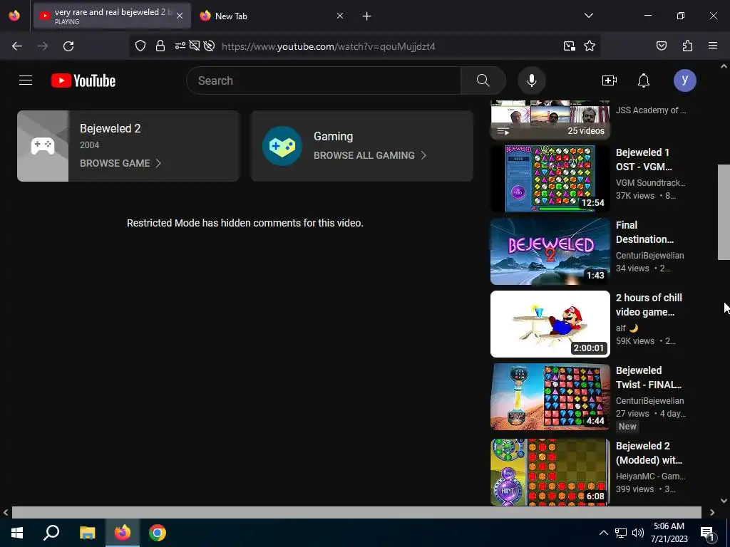
Task: Open a new tab with the plus button
Action: 366,16
